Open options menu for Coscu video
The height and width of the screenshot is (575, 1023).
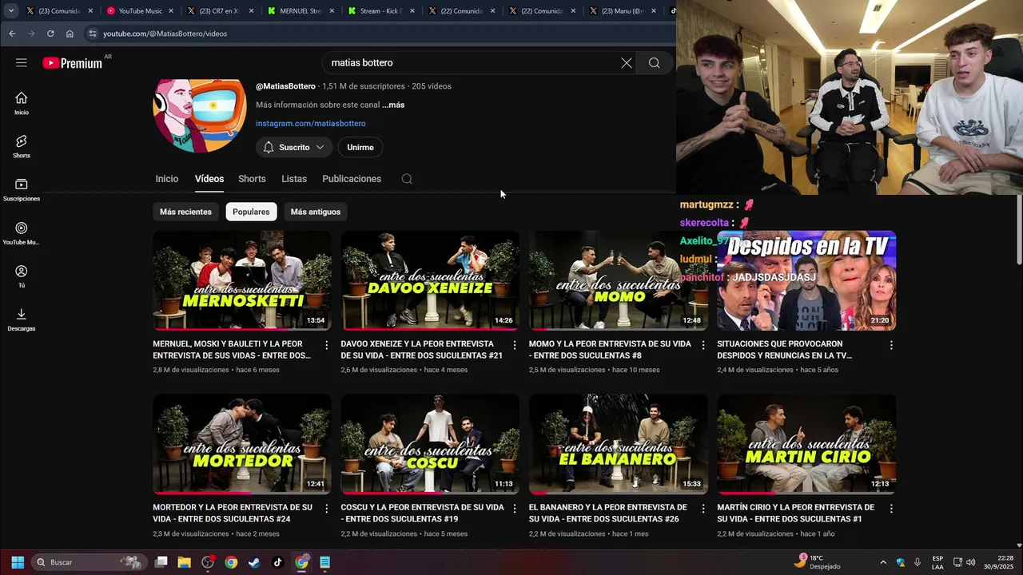[515, 509]
